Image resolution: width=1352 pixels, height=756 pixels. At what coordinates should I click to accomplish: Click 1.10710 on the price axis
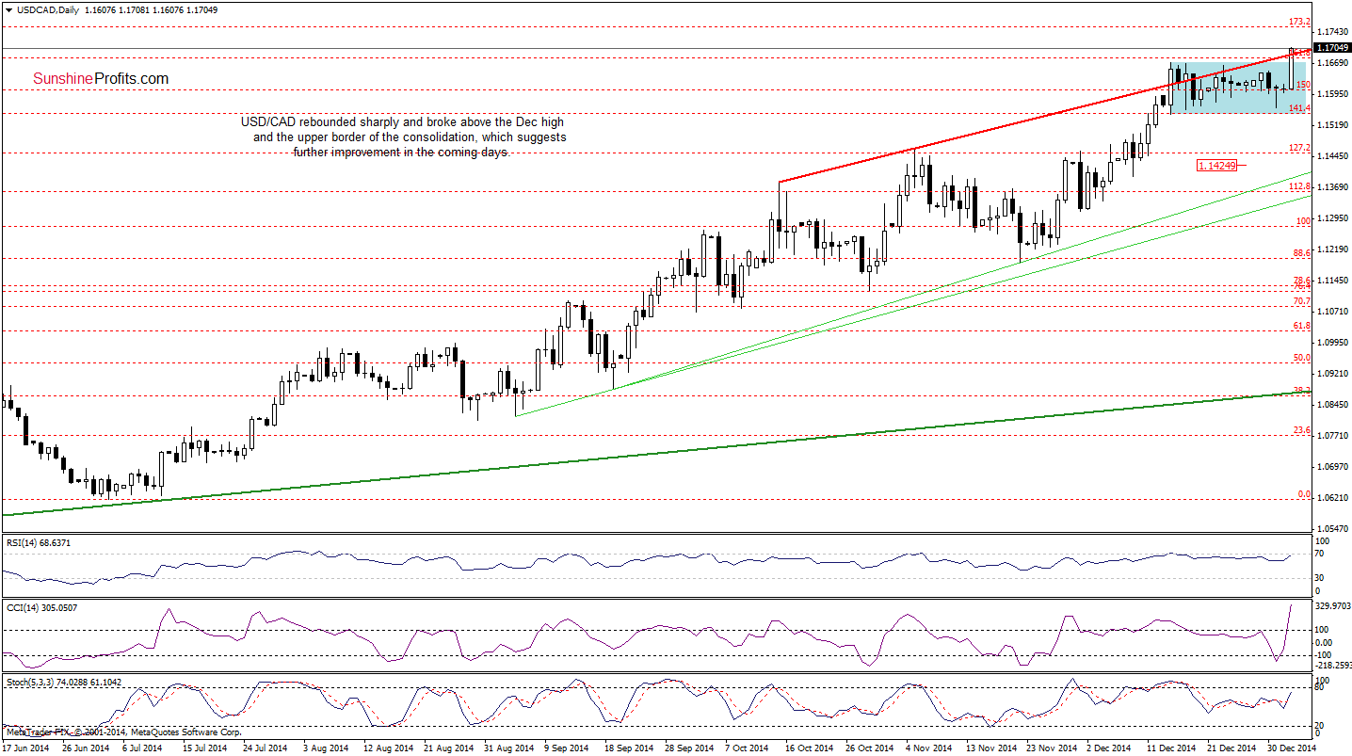(1333, 312)
